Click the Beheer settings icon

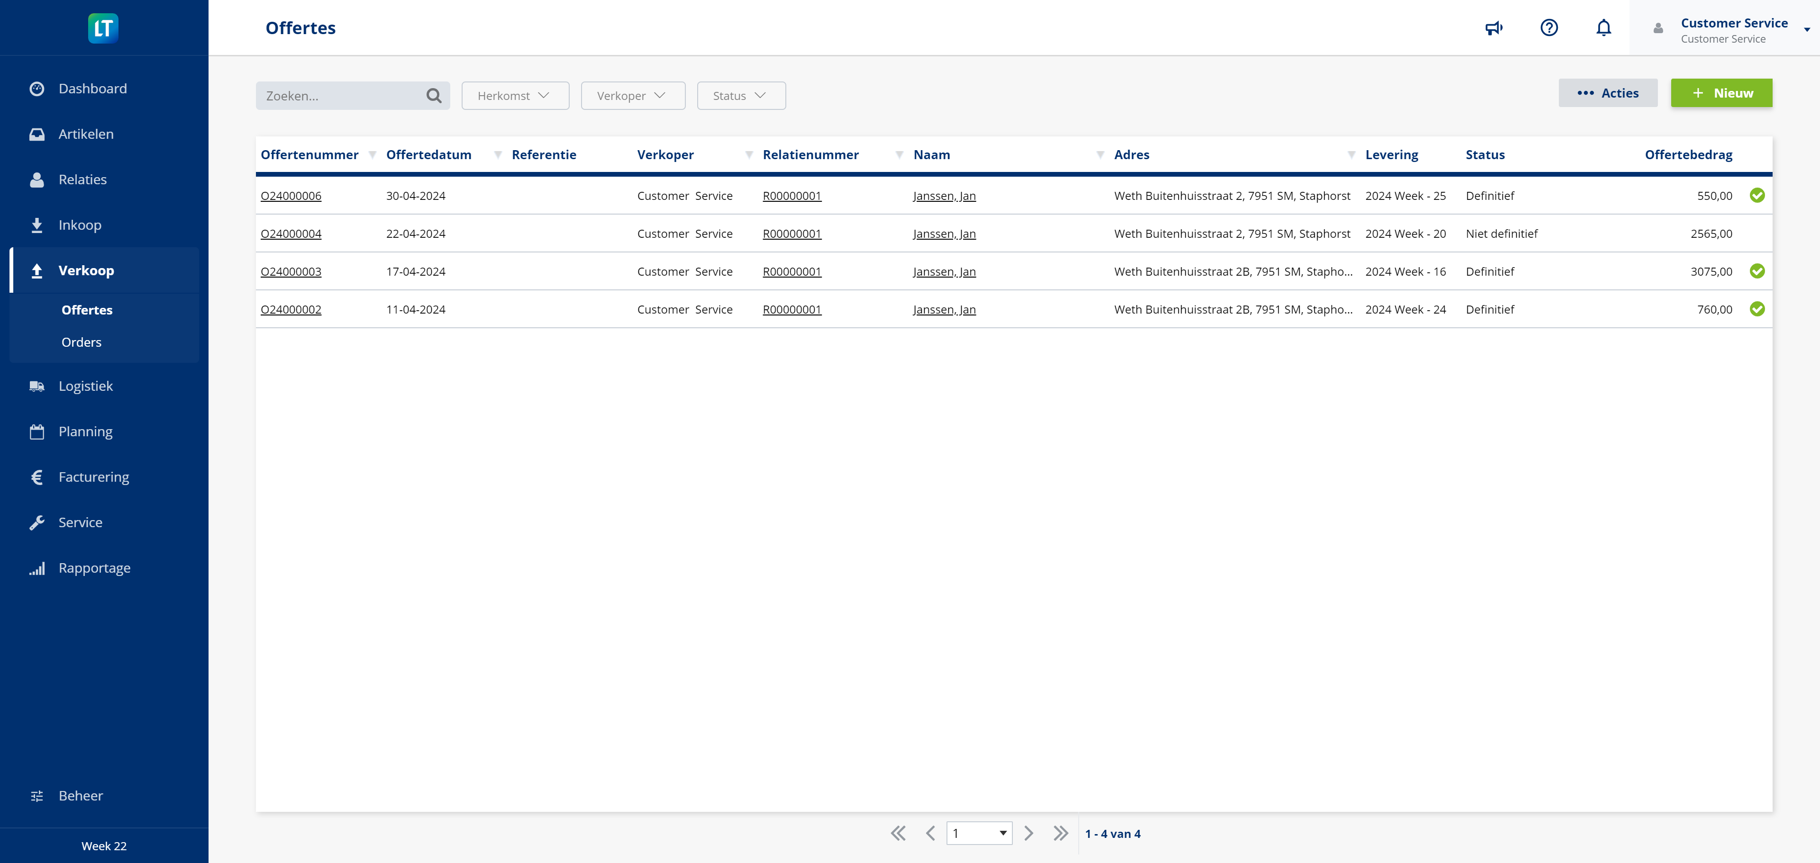37,795
